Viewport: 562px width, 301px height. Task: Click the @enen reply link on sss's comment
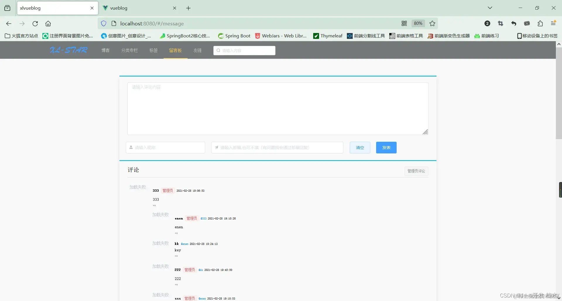[202, 299]
